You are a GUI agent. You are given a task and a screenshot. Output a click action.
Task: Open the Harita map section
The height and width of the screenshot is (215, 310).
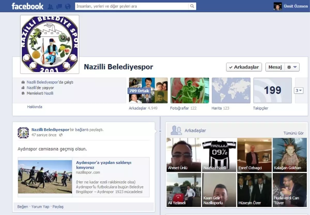click(231, 91)
